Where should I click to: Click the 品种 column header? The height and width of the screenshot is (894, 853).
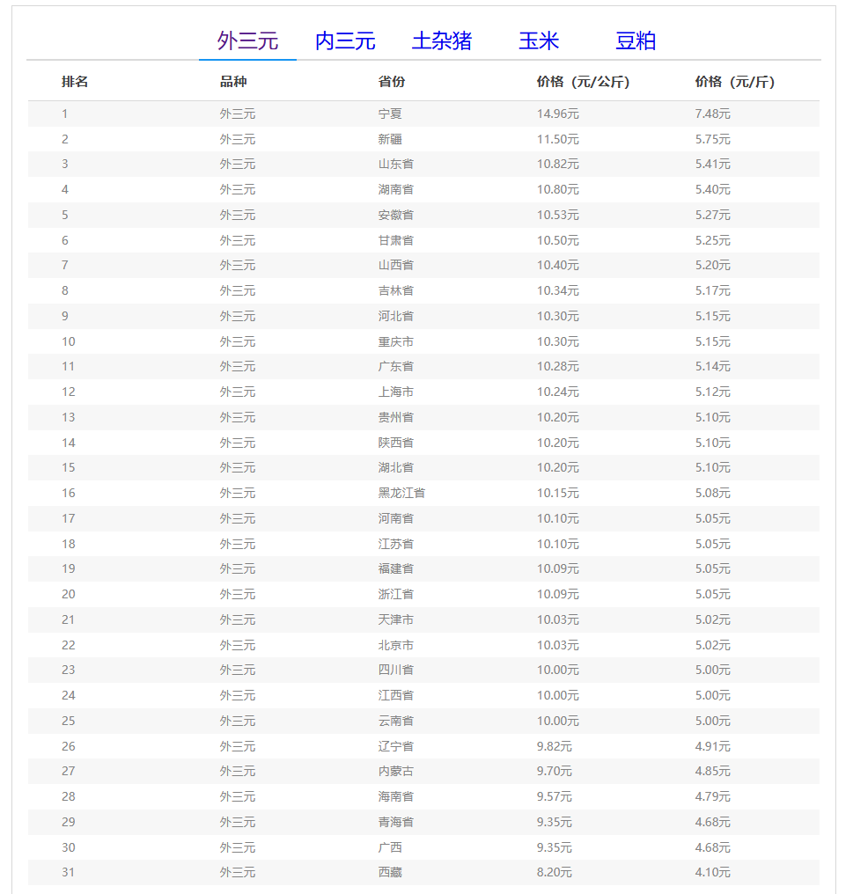(x=233, y=82)
